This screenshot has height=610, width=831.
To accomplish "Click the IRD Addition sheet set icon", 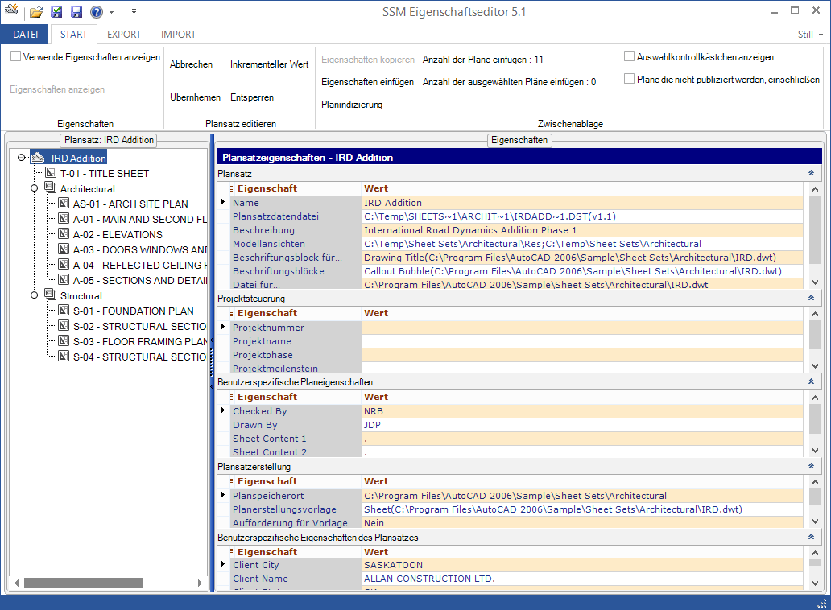I will [38, 158].
